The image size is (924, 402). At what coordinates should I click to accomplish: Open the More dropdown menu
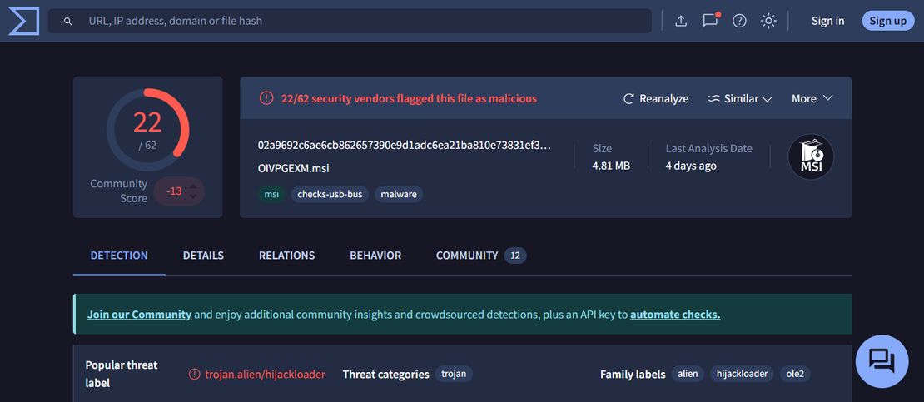812,98
